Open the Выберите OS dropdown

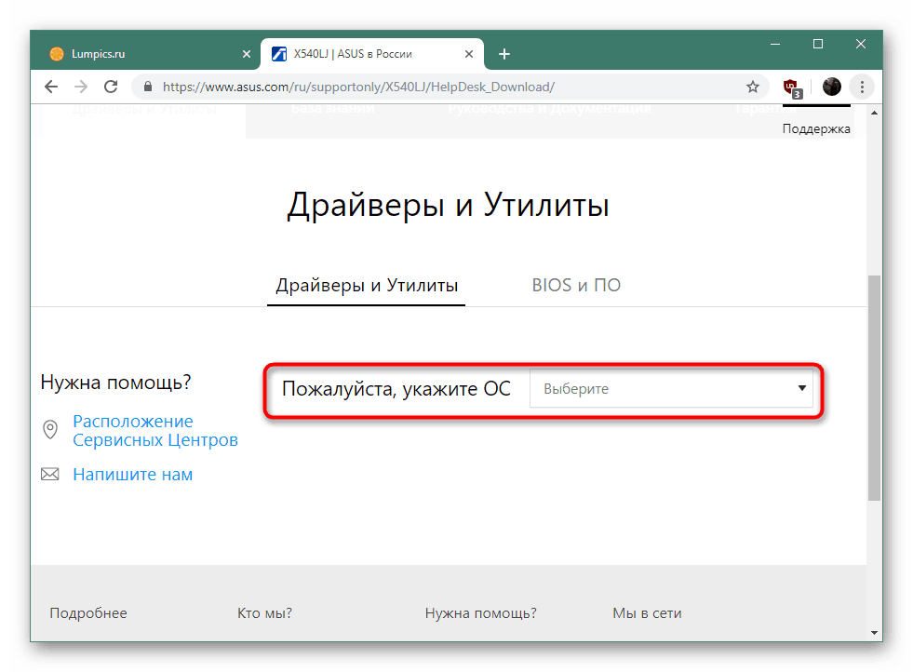[x=671, y=388]
